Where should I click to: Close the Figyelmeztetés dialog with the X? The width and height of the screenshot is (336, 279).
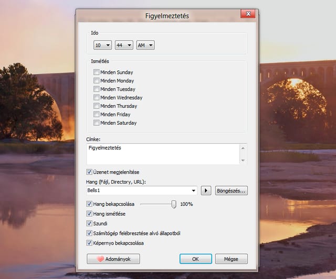(248, 14)
